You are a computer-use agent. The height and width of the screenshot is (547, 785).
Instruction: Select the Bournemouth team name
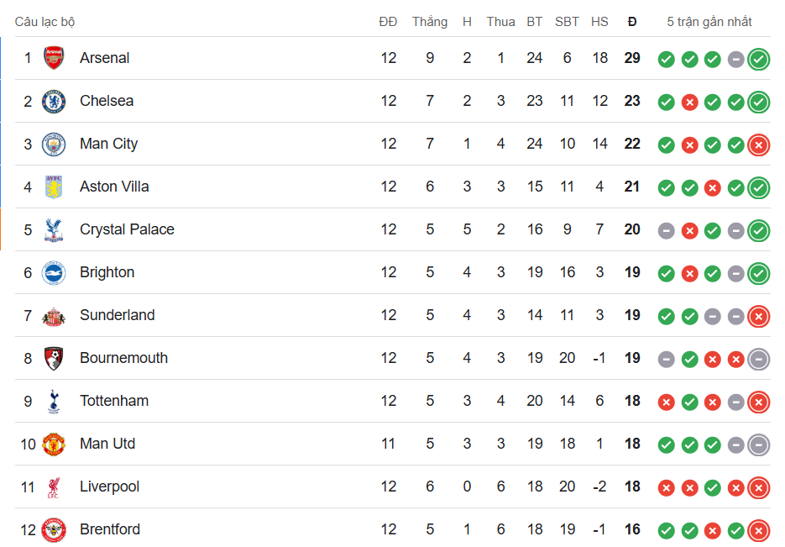coord(123,358)
